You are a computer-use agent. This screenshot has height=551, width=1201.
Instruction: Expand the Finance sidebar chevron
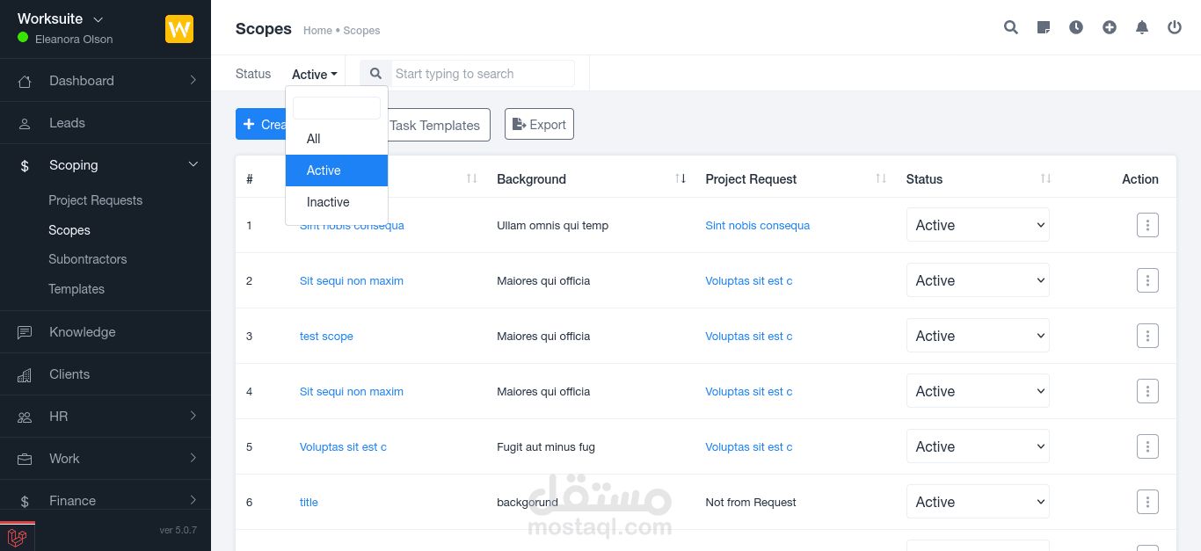pyautogui.click(x=193, y=500)
